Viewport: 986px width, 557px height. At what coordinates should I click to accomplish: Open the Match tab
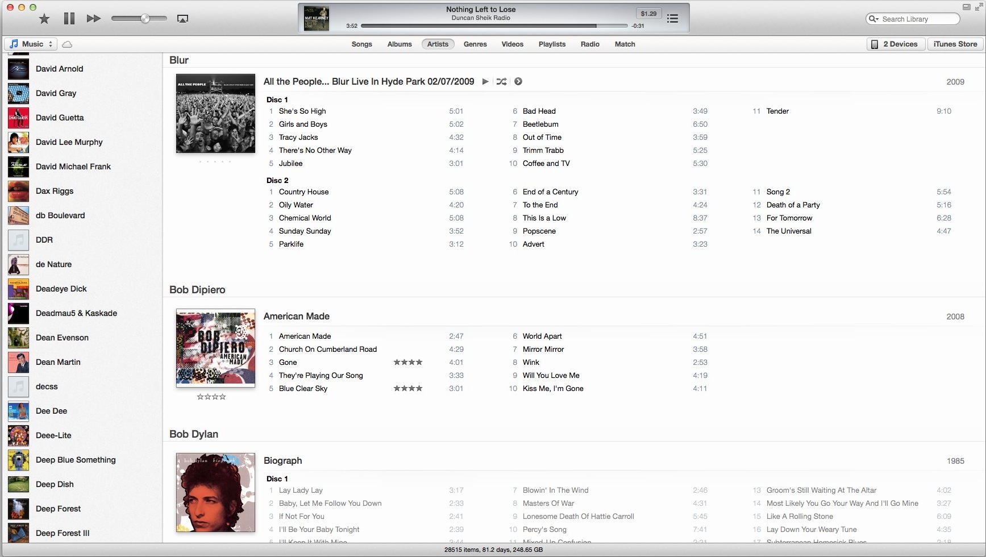click(625, 44)
